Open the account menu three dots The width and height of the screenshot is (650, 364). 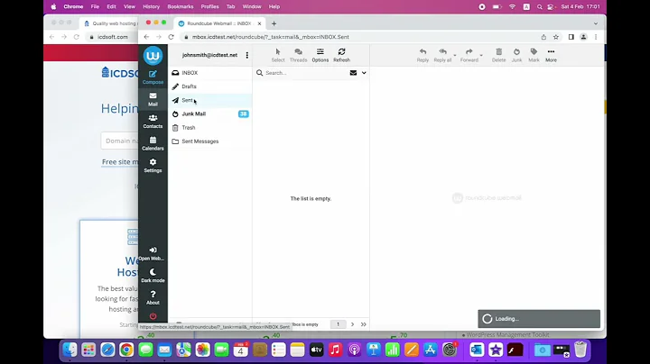pos(247,55)
